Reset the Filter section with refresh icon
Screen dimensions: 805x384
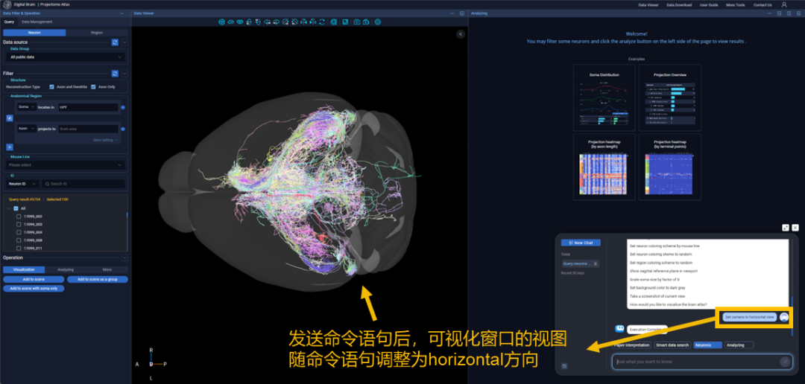click(115, 74)
